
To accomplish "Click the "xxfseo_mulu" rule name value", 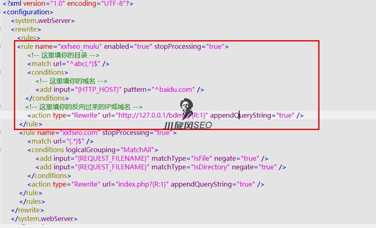I will pos(79,47).
